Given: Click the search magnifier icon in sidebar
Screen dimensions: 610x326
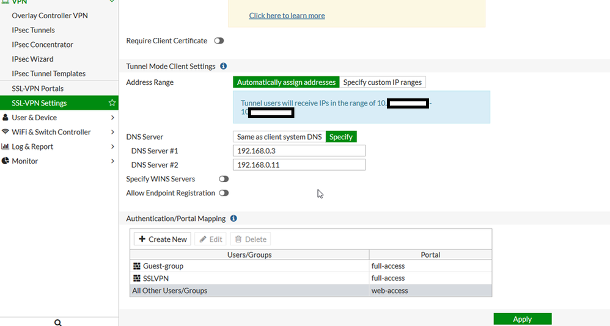Looking at the screenshot, I should point(58,322).
